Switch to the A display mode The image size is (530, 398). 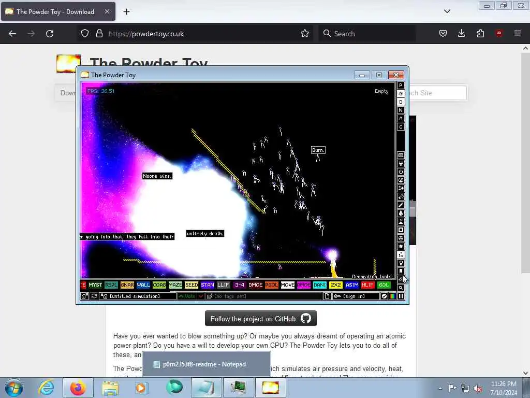point(401,119)
